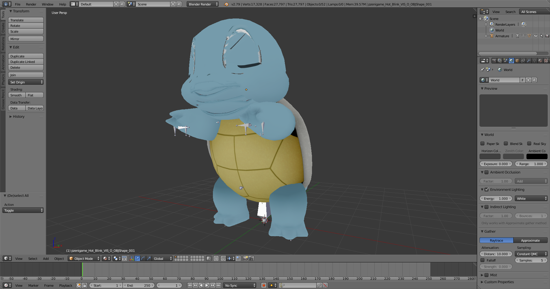Screen dimensions: 550x289
Task: Enable the Falloff checkbox
Action: [x=482, y=260]
